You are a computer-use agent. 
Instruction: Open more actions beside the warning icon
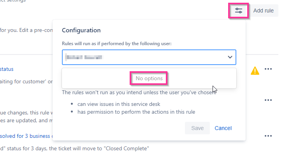coord(268,69)
